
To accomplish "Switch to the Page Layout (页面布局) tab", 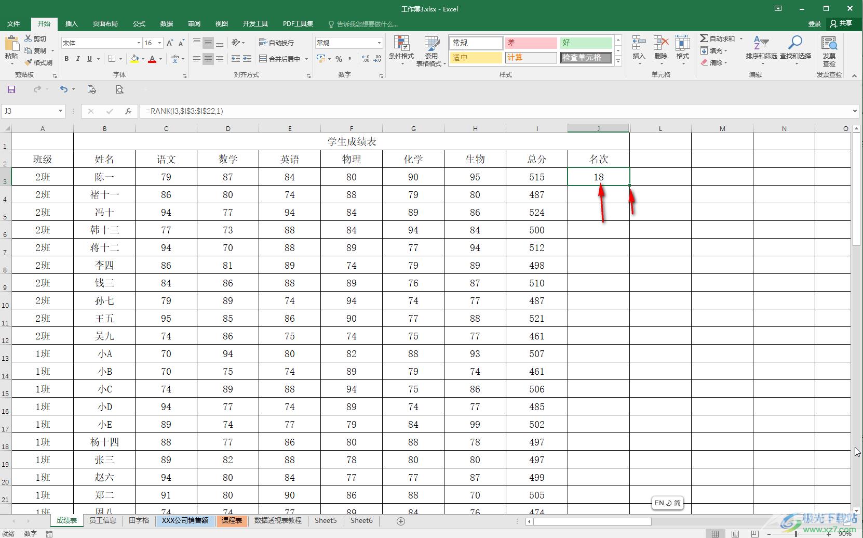I will [x=105, y=24].
